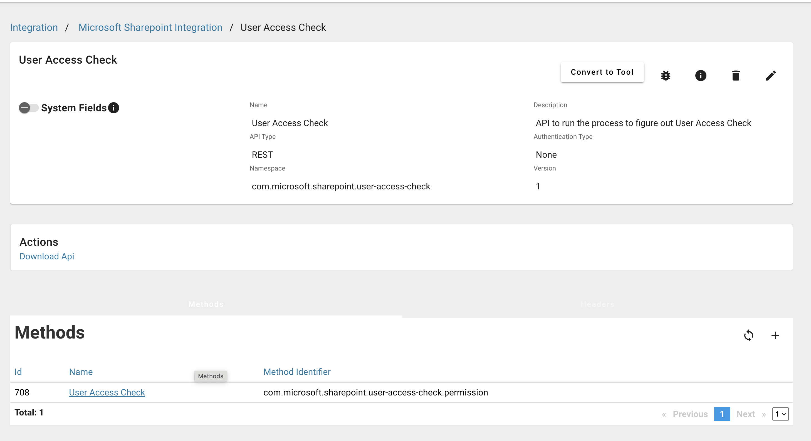Click the bug debug icon
Image resolution: width=811 pixels, height=441 pixels.
click(666, 76)
